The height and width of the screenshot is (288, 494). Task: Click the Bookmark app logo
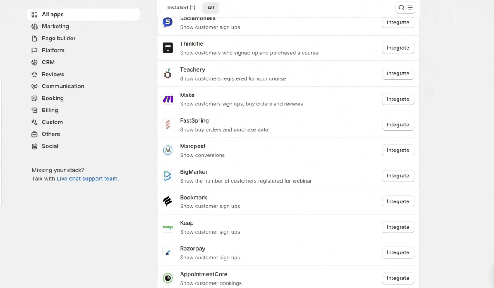pos(168,201)
